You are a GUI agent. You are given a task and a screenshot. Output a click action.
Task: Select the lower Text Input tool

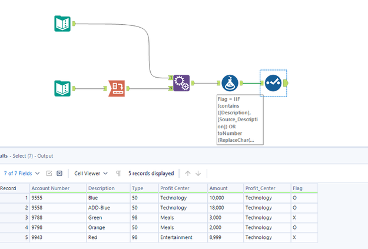click(62, 88)
